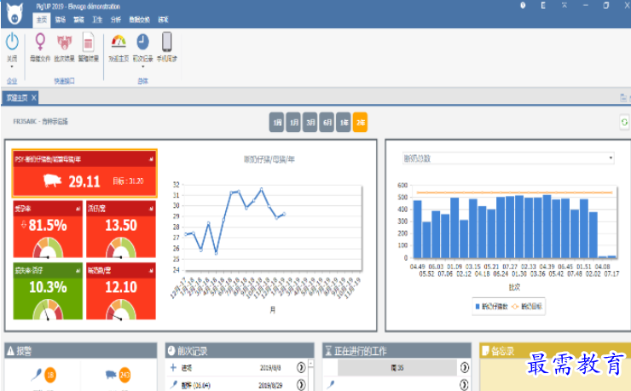Select the 1周 period button
Image resolution: width=631 pixels, height=391 pixels.
277,122
